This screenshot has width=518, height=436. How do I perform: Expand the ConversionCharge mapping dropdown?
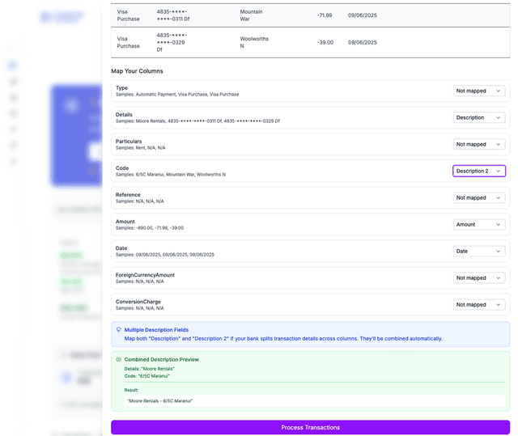coord(478,304)
